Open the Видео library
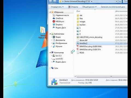Viewport: 131px width, 98px height. point(58,37)
